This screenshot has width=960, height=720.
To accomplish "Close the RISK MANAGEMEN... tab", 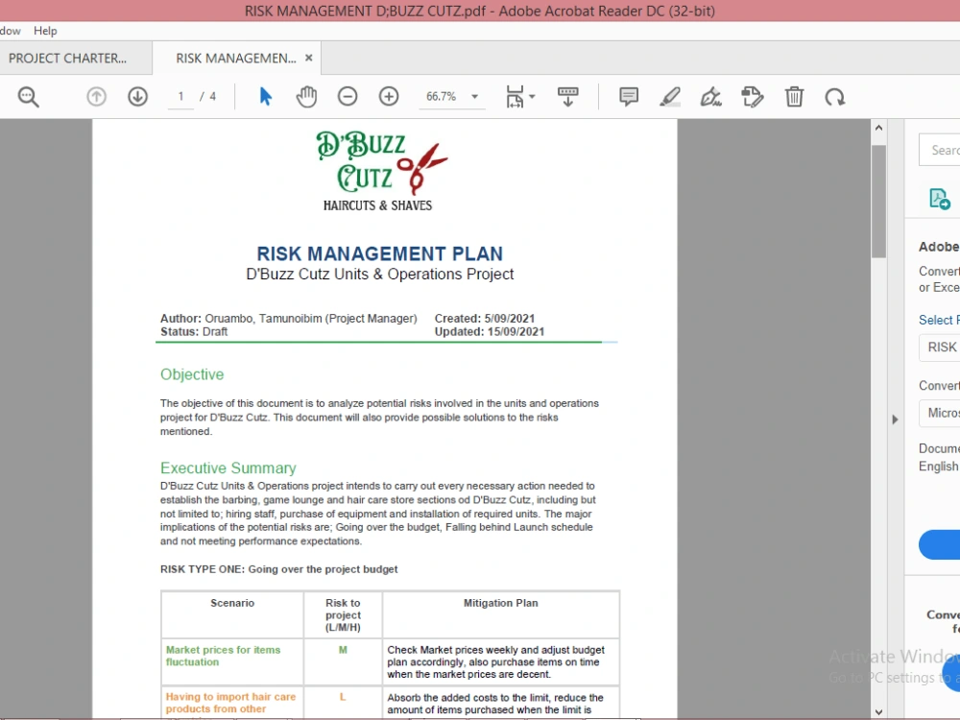I will pyautogui.click(x=308, y=58).
